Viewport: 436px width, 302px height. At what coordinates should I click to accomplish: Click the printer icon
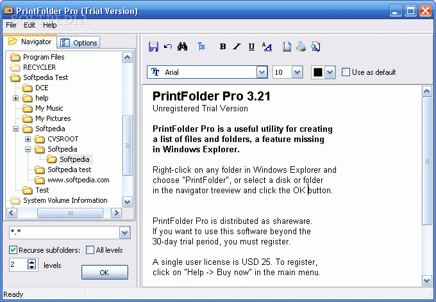point(301,47)
